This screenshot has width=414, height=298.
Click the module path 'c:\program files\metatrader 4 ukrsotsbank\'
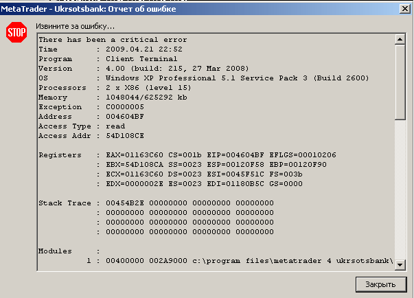tap(292, 261)
